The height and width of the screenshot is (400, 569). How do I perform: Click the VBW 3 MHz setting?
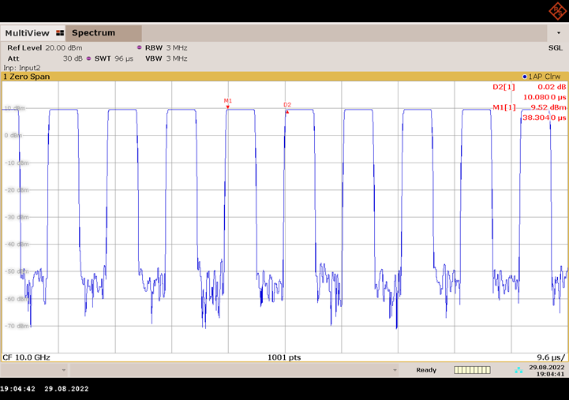(x=166, y=58)
